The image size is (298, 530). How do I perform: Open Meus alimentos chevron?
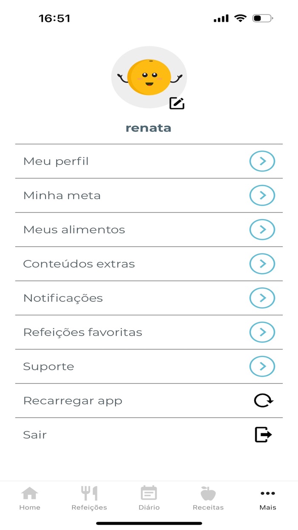(x=261, y=229)
